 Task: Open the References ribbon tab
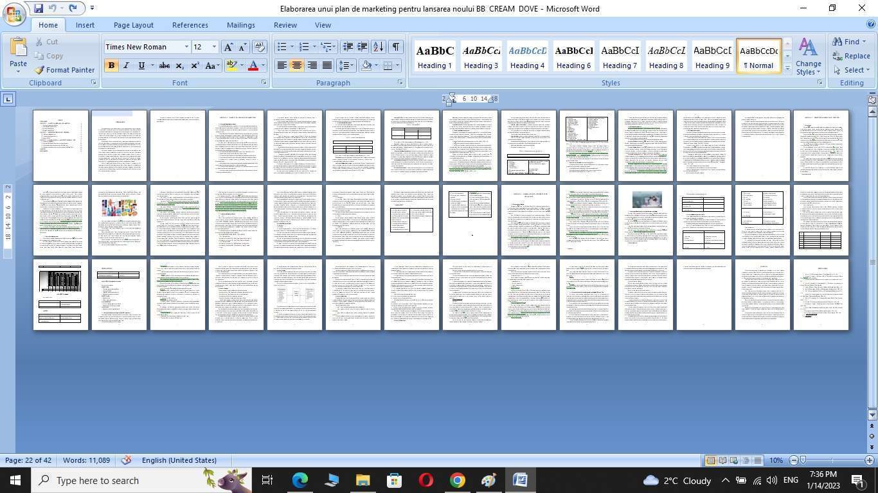click(x=190, y=25)
